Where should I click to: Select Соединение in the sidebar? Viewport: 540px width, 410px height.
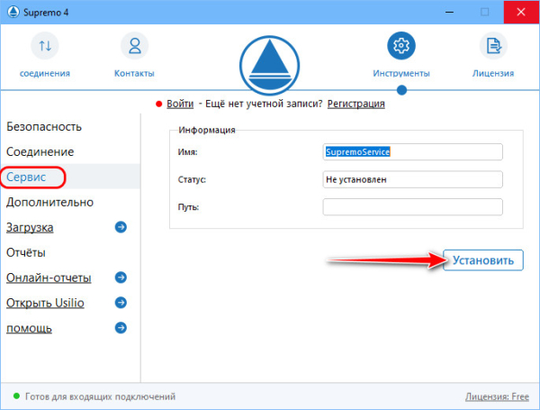(x=40, y=152)
